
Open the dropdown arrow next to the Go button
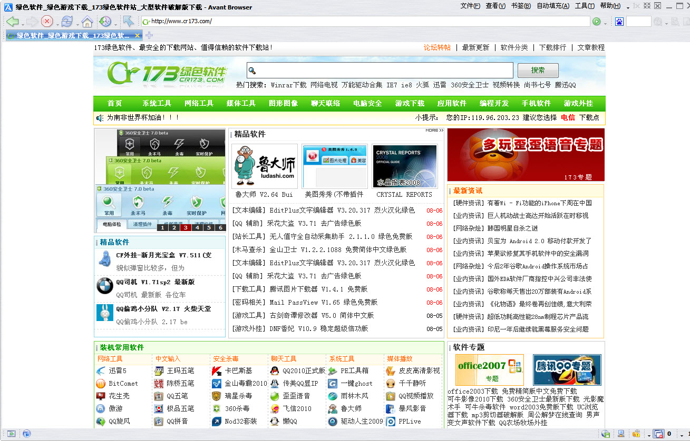(x=605, y=23)
